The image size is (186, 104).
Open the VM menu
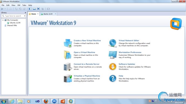(x=19, y=5)
